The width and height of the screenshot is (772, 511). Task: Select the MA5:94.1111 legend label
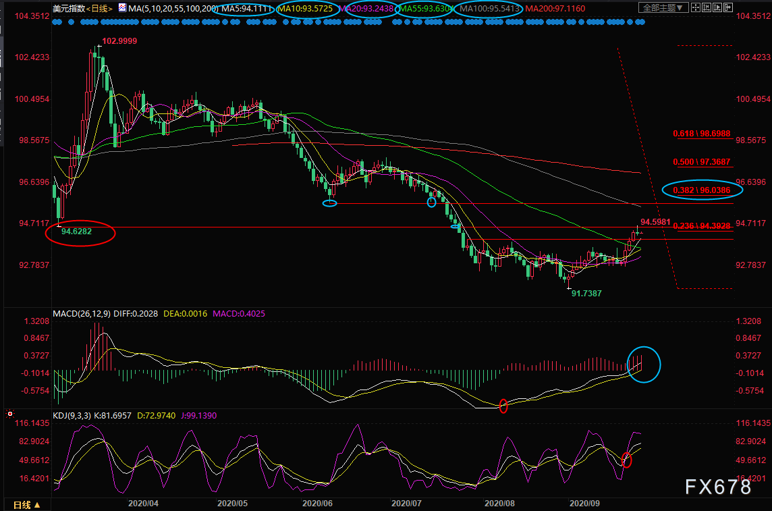tap(247, 8)
